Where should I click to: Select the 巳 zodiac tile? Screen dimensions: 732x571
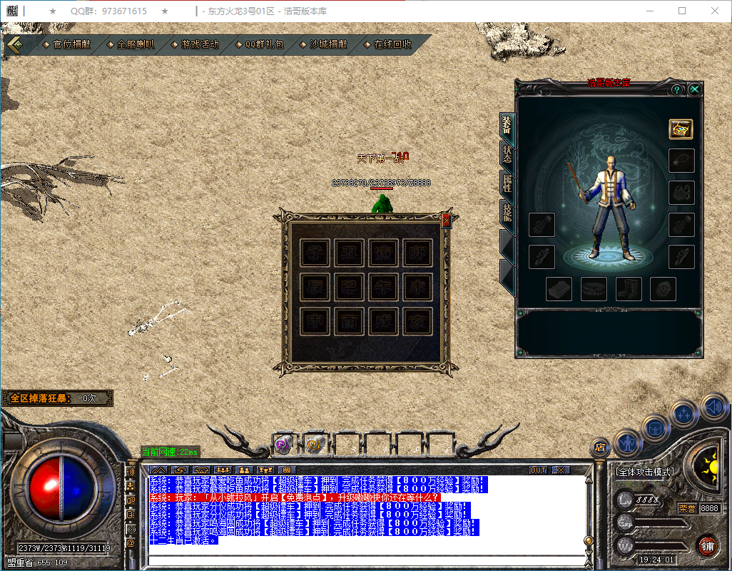point(349,287)
